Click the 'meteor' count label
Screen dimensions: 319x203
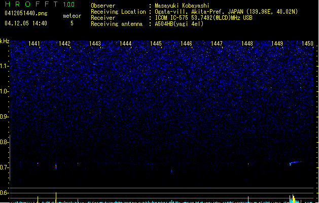click(72, 16)
